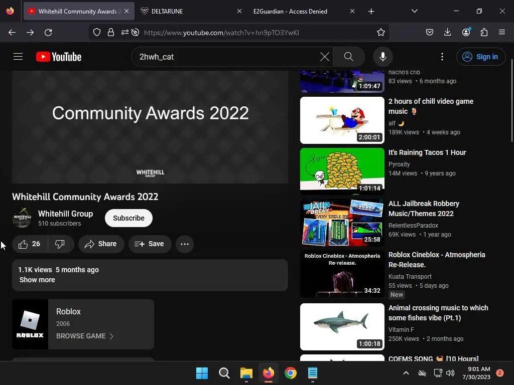Close the E2Guardian tab
This screenshot has height=385, width=514.
[x=352, y=11]
